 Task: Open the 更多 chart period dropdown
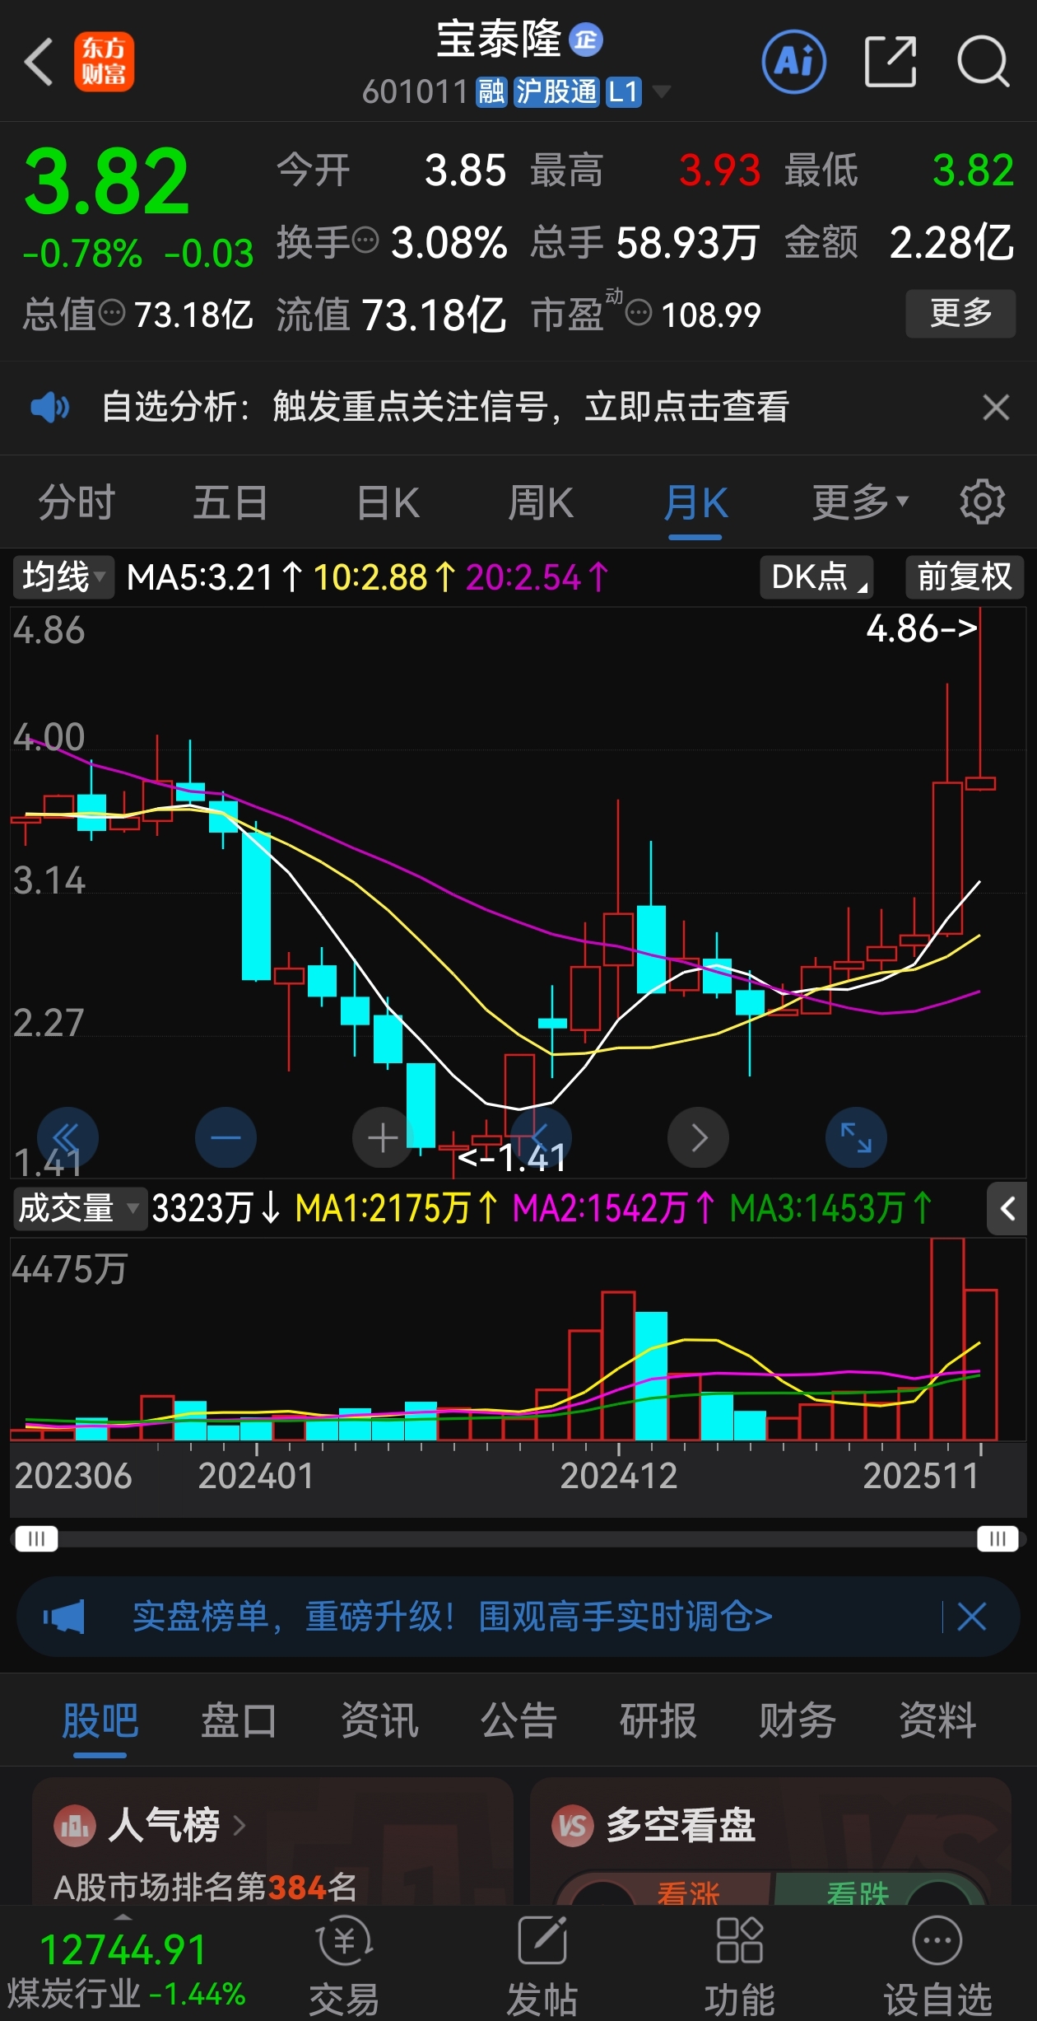click(860, 502)
